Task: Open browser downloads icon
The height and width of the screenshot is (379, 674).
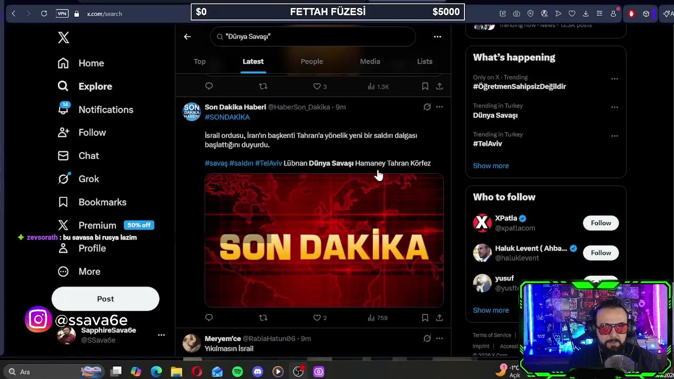Action: pyautogui.click(x=586, y=14)
